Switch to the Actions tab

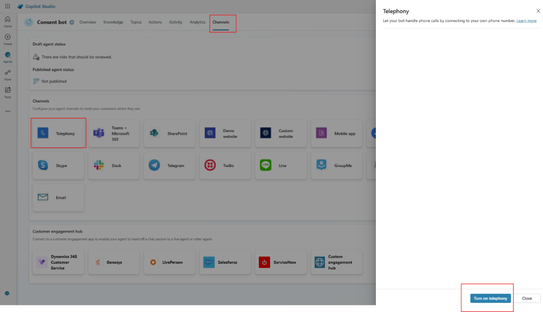click(155, 22)
